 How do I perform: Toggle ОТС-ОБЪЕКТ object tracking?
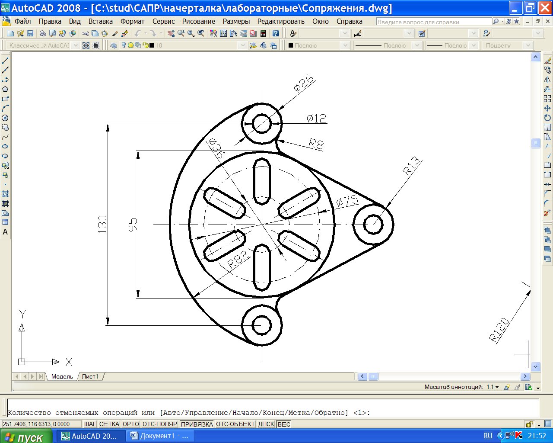pos(235,424)
